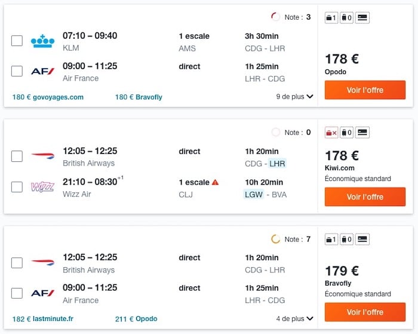Click the highlighted LGW airport code

(253, 194)
